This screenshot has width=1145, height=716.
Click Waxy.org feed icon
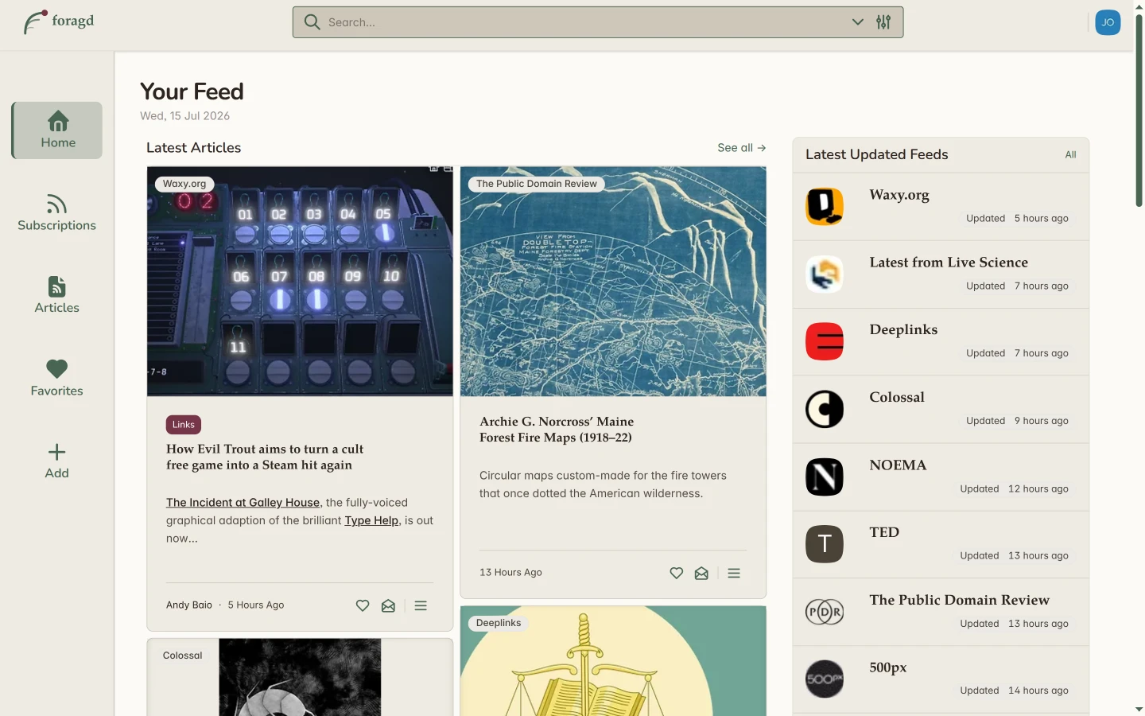pyautogui.click(x=825, y=207)
